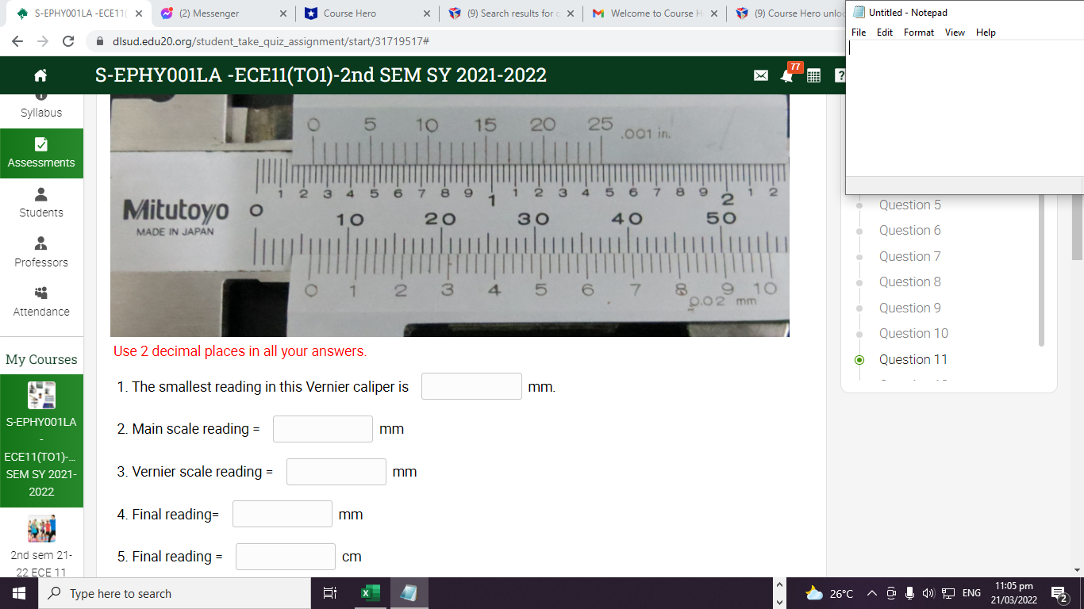Expand hidden icons chevron in system tray
The height and width of the screenshot is (609, 1084).
(871, 592)
